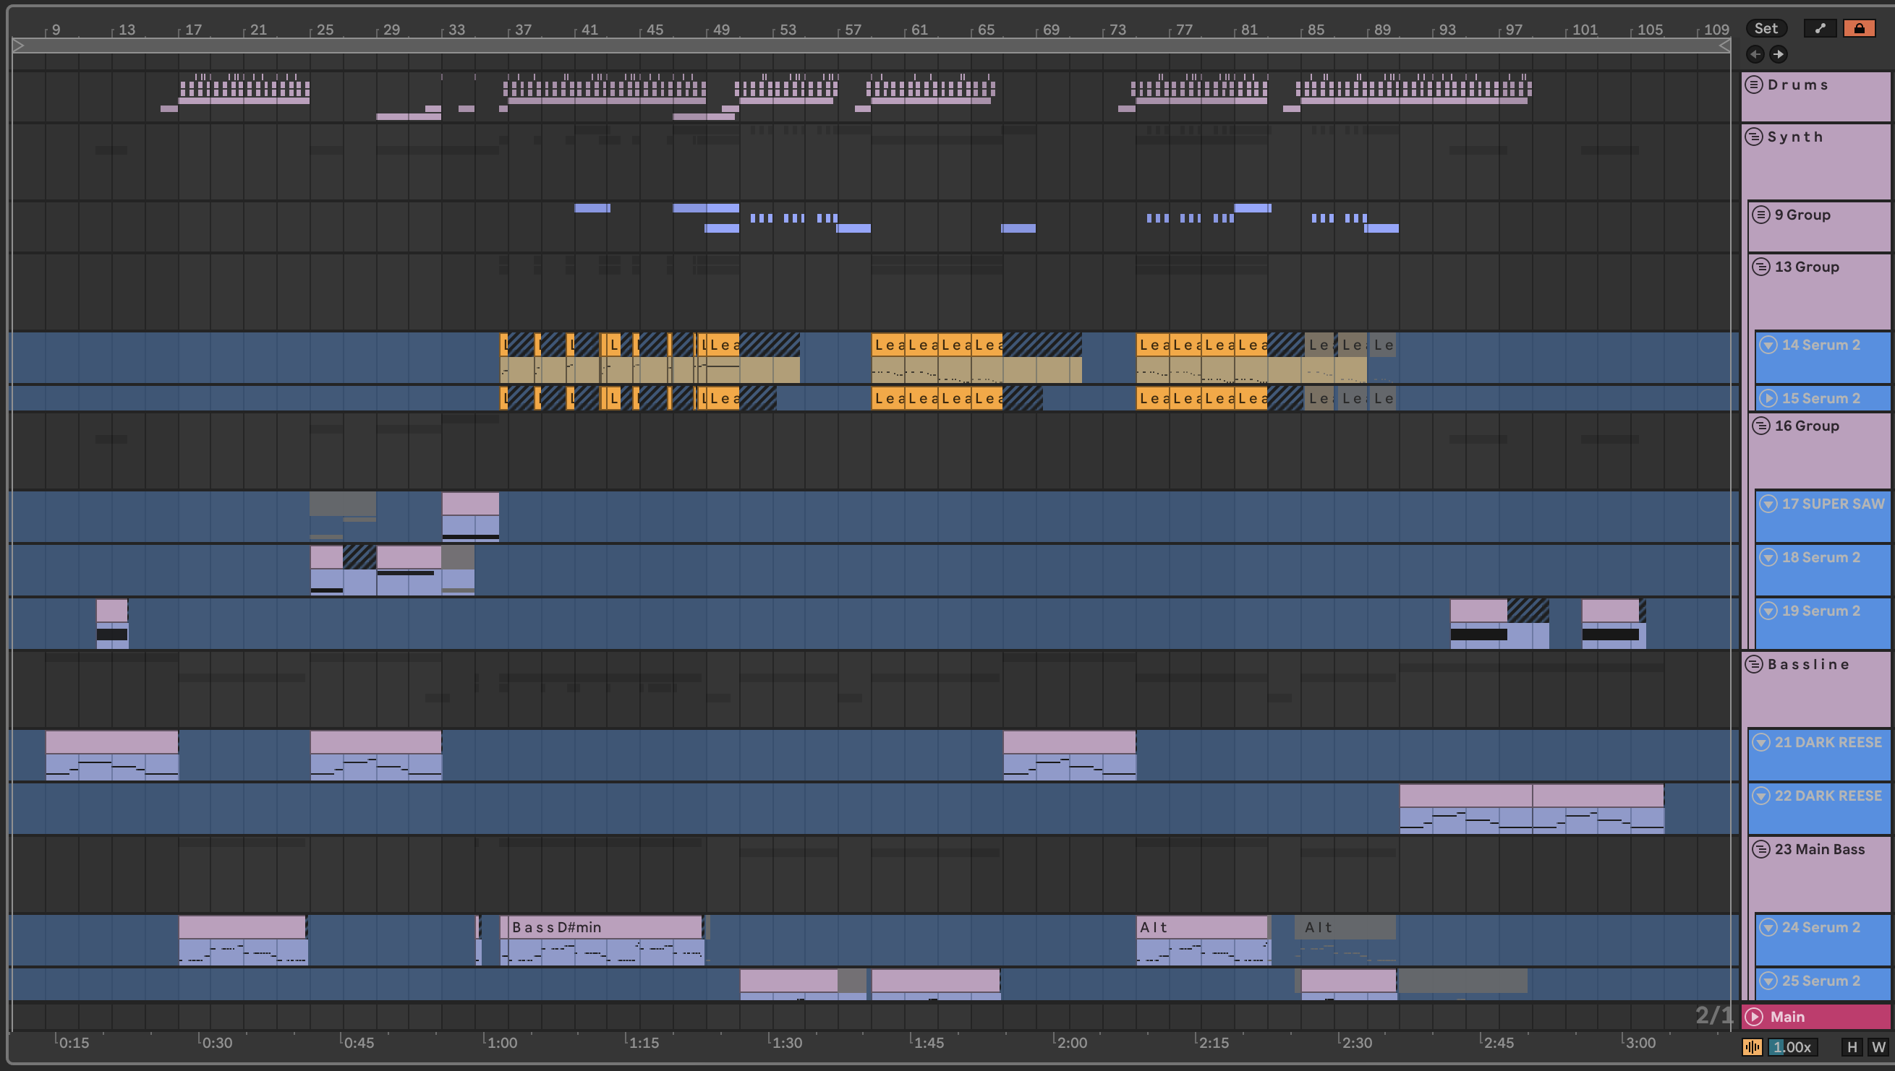
Task: Click the 1:00 mark on time ruler
Action: (502, 1042)
